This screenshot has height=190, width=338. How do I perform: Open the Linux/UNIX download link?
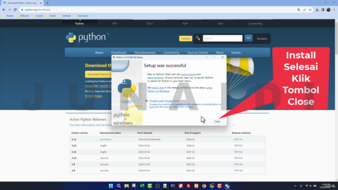point(91,86)
